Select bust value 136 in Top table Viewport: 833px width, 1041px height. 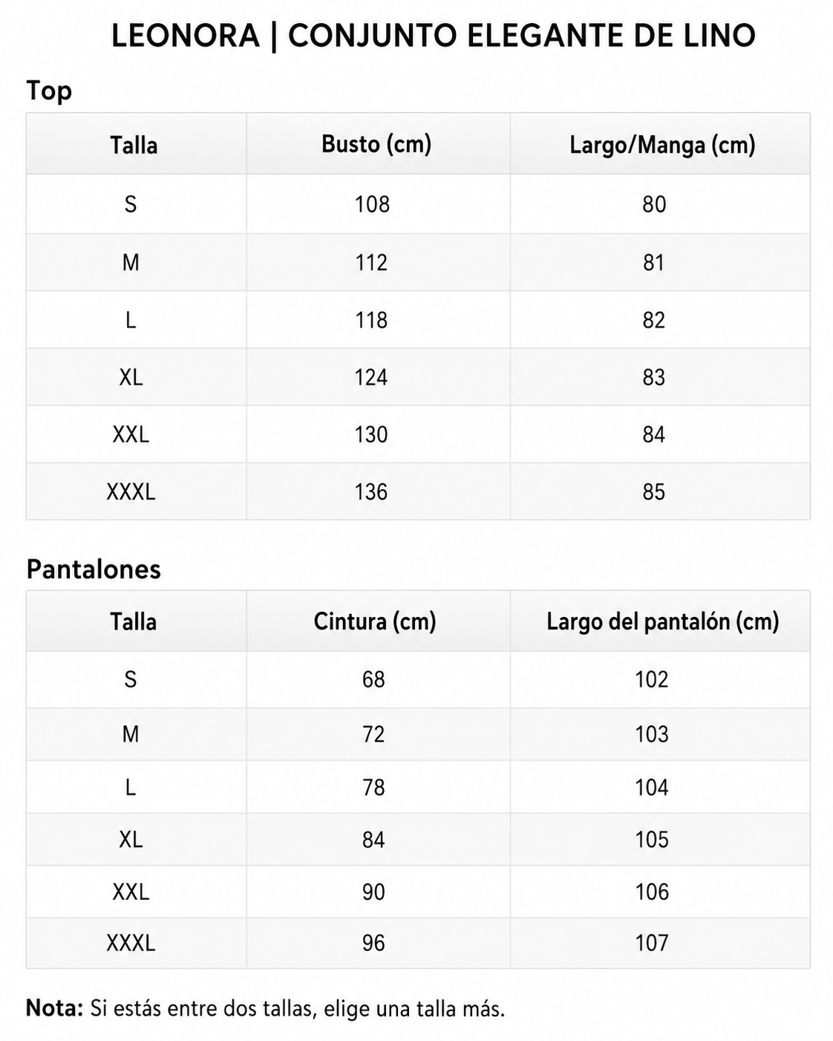coord(371,492)
